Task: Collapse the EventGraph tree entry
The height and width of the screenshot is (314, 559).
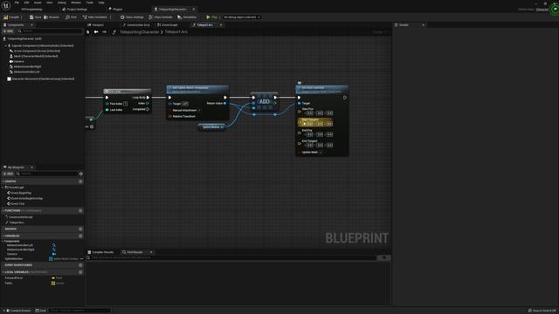Action: tap(3, 188)
